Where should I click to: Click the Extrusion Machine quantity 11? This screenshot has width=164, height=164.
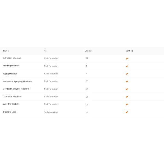(x=87, y=58)
